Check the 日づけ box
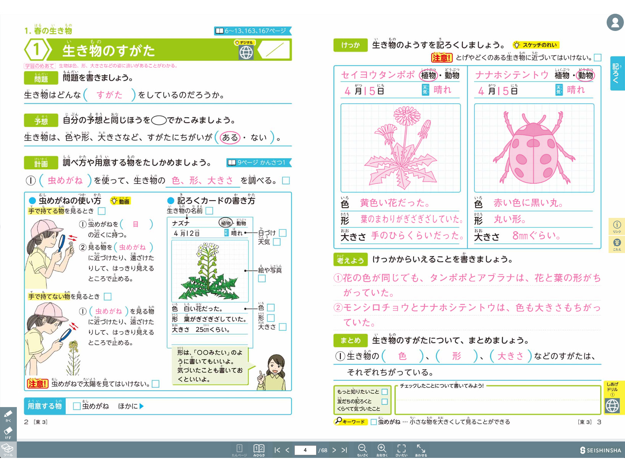The width and height of the screenshot is (625, 469). coord(283,233)
